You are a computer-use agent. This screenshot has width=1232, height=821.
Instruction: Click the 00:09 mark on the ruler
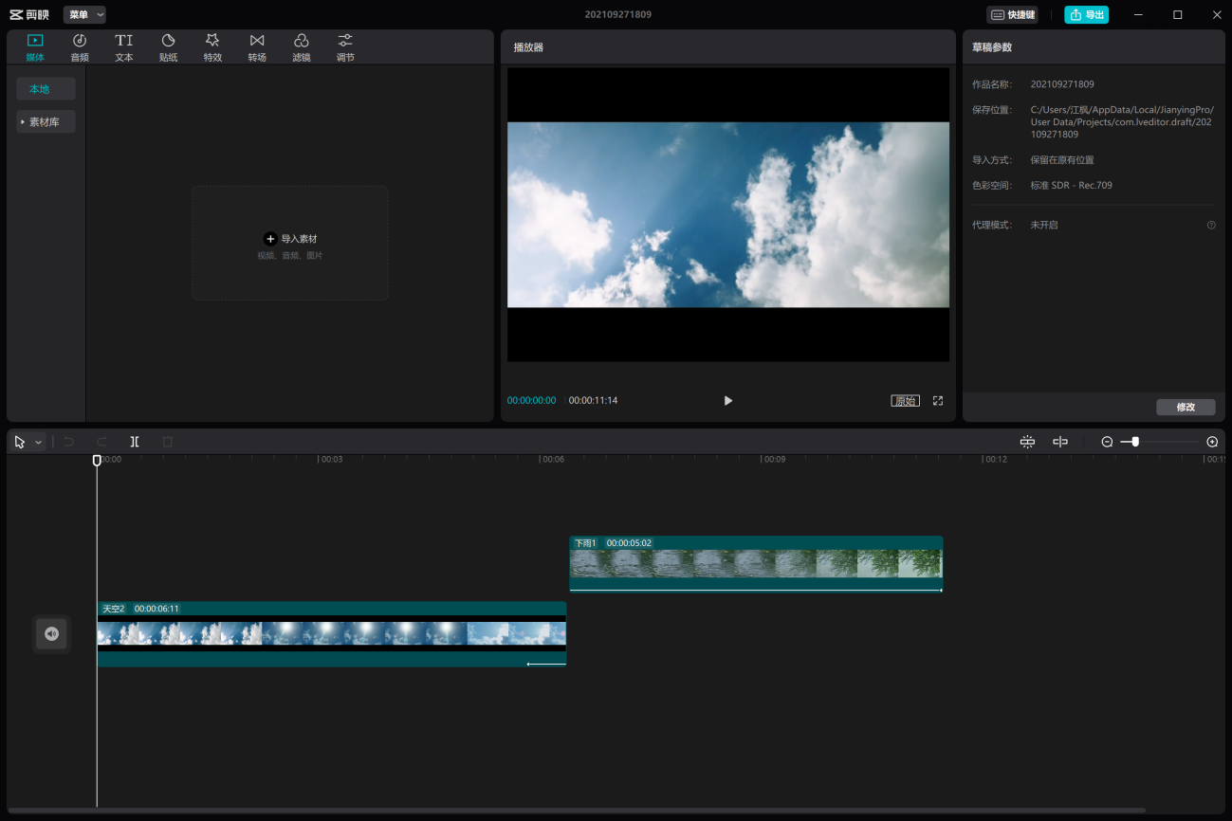pyautogui.click(x=774, y=460)
